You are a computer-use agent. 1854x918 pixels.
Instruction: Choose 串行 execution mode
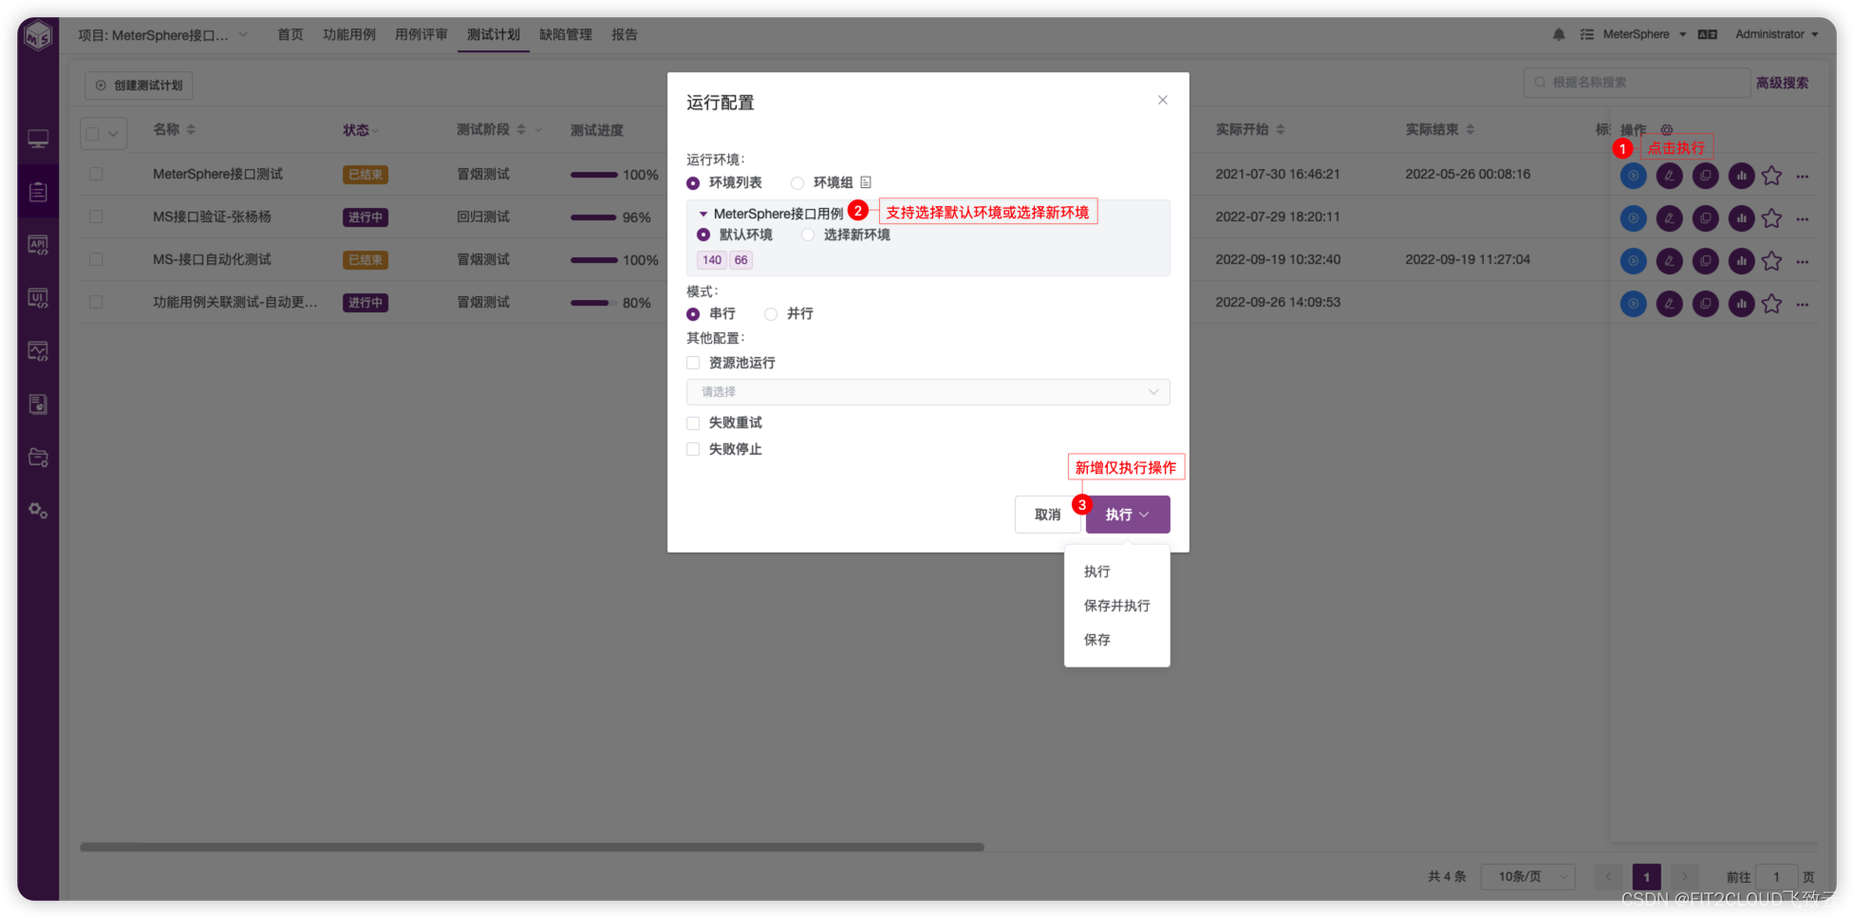pyautogui.click(x=693, y=314)
